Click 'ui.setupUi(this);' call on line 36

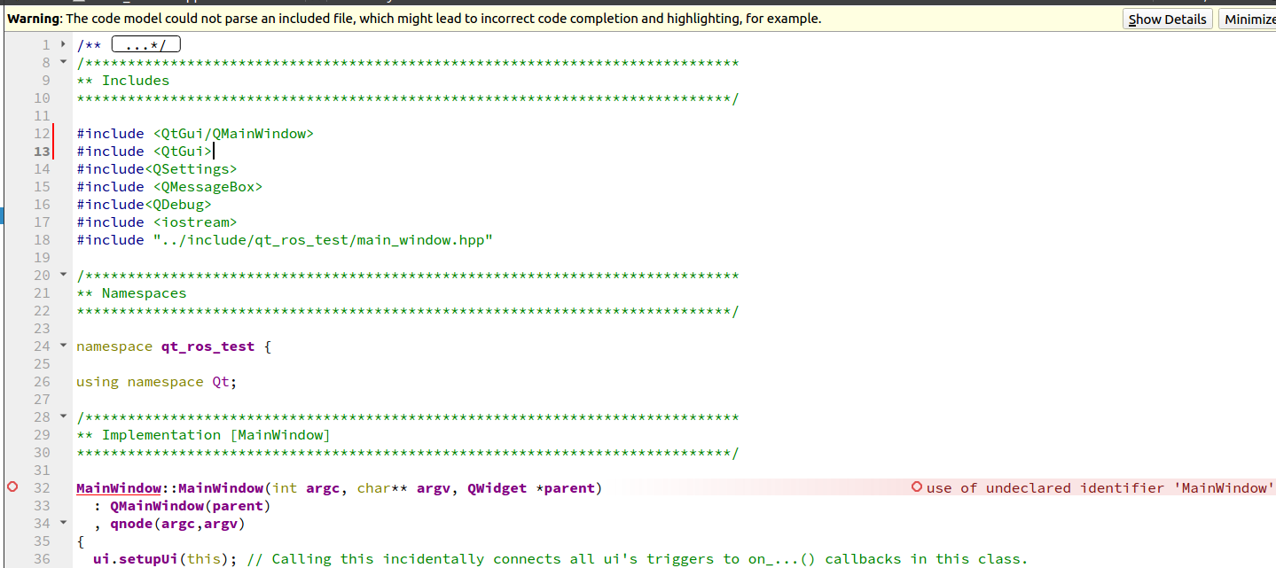pos(165,559)
